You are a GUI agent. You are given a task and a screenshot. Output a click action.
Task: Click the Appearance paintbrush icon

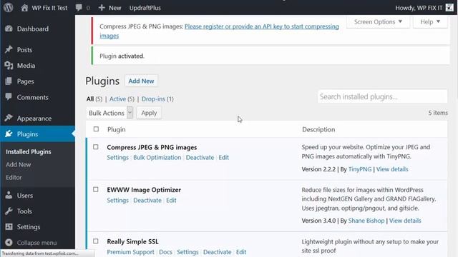tap(9, 118)
